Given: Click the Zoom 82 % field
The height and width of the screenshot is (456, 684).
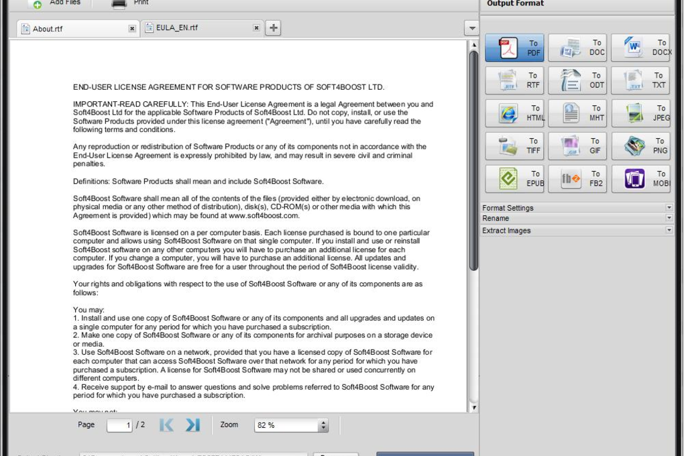Looking at the screenshot, I should click(x=287, y=425).
